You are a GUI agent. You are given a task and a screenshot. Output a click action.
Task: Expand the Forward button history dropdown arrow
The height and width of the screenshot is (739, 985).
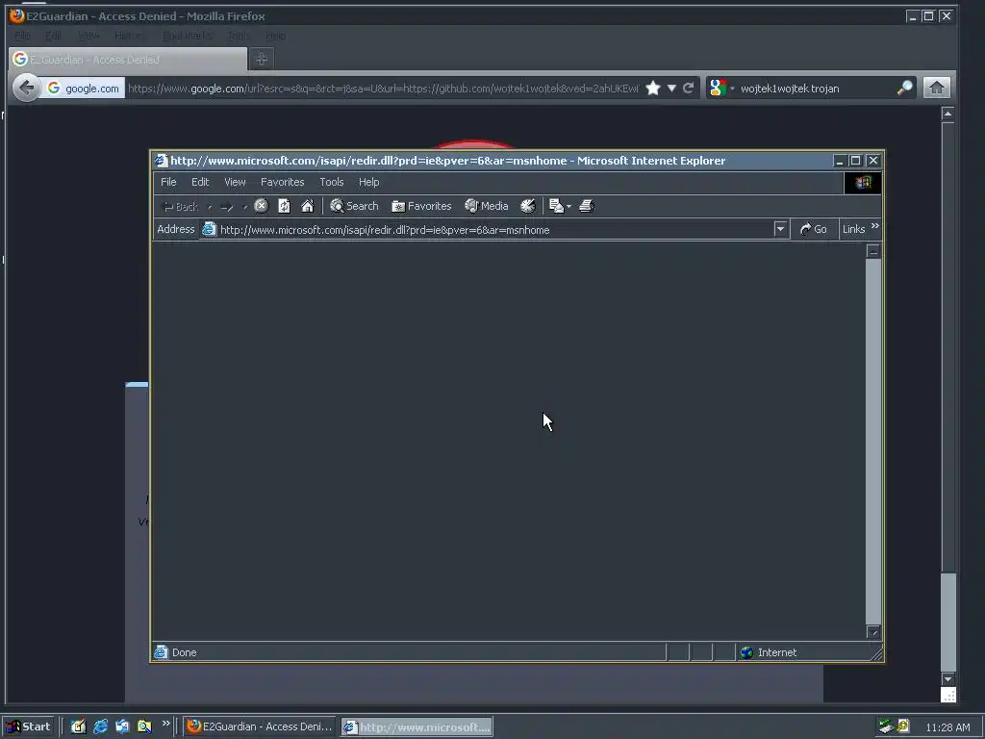(245, 206)
